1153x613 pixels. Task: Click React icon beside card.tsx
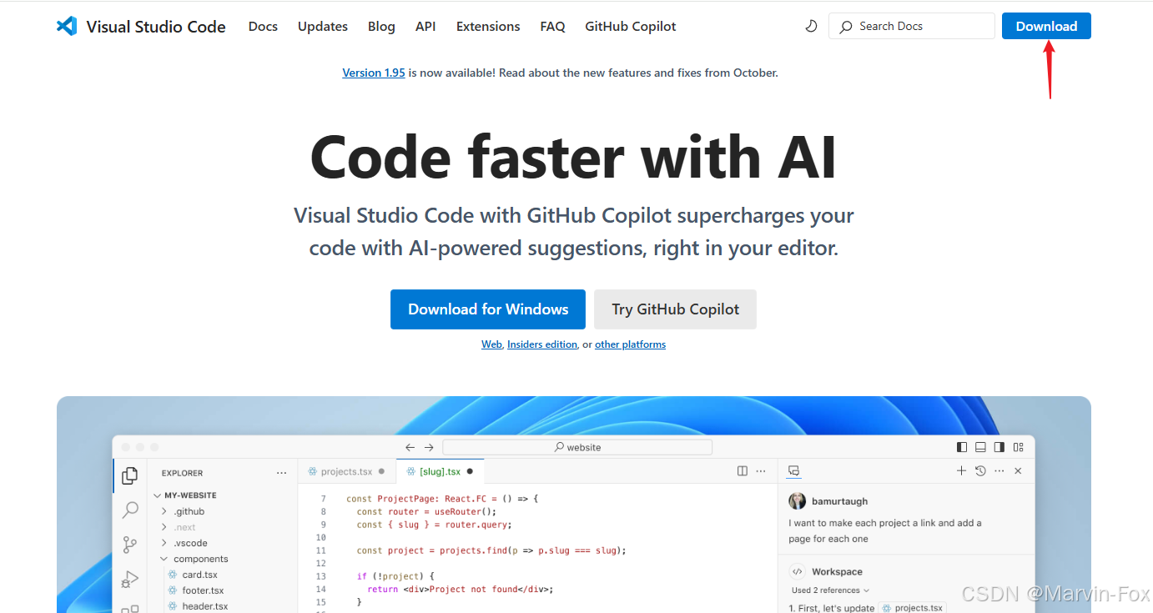tap(173, 575)
